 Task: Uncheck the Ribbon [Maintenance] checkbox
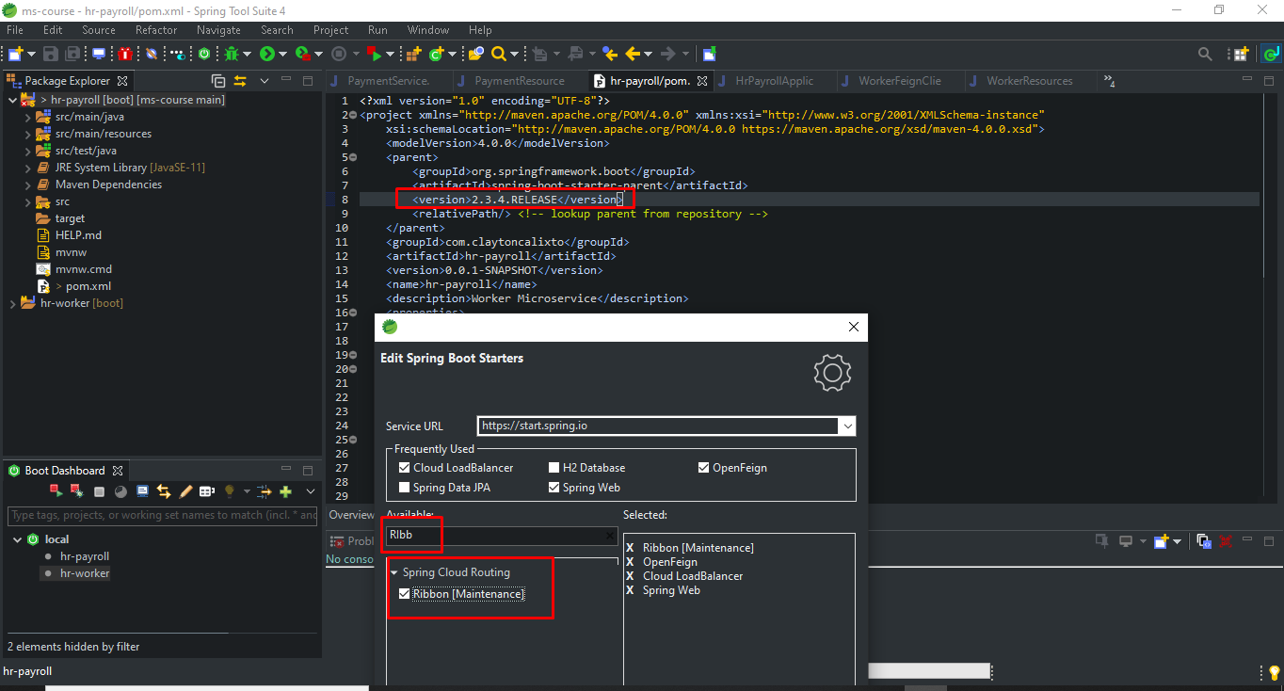405,594
